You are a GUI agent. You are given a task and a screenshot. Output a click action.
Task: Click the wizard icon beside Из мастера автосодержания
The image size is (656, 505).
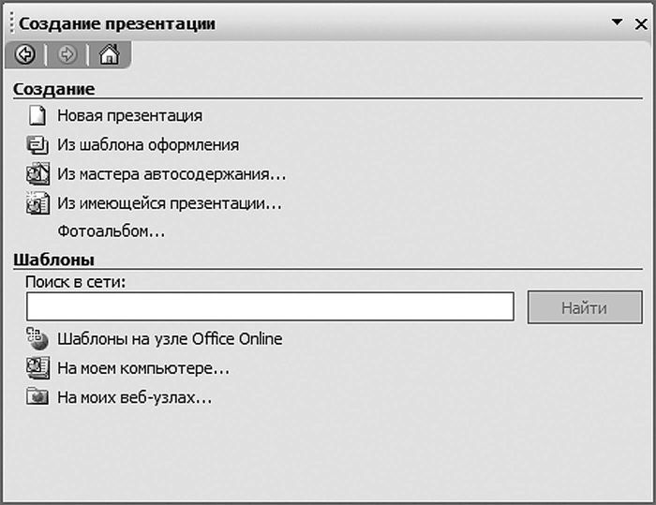(37, 173)
